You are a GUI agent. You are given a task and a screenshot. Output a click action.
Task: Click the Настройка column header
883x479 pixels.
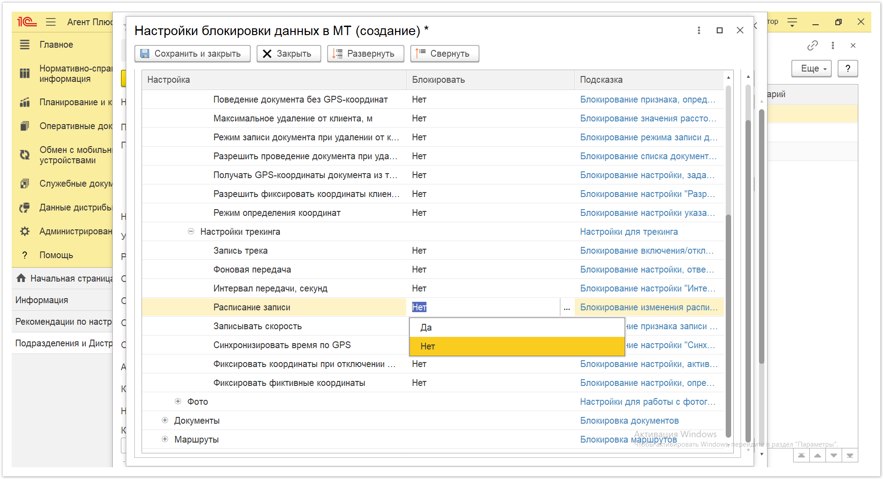(274, 80)
